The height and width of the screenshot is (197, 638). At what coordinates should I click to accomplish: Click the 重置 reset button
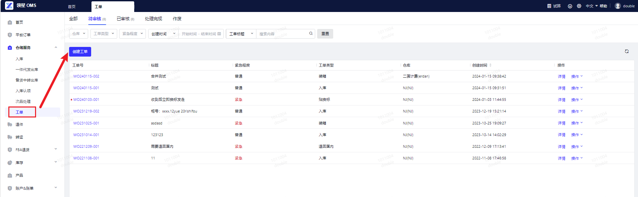(x=325, y=34)
